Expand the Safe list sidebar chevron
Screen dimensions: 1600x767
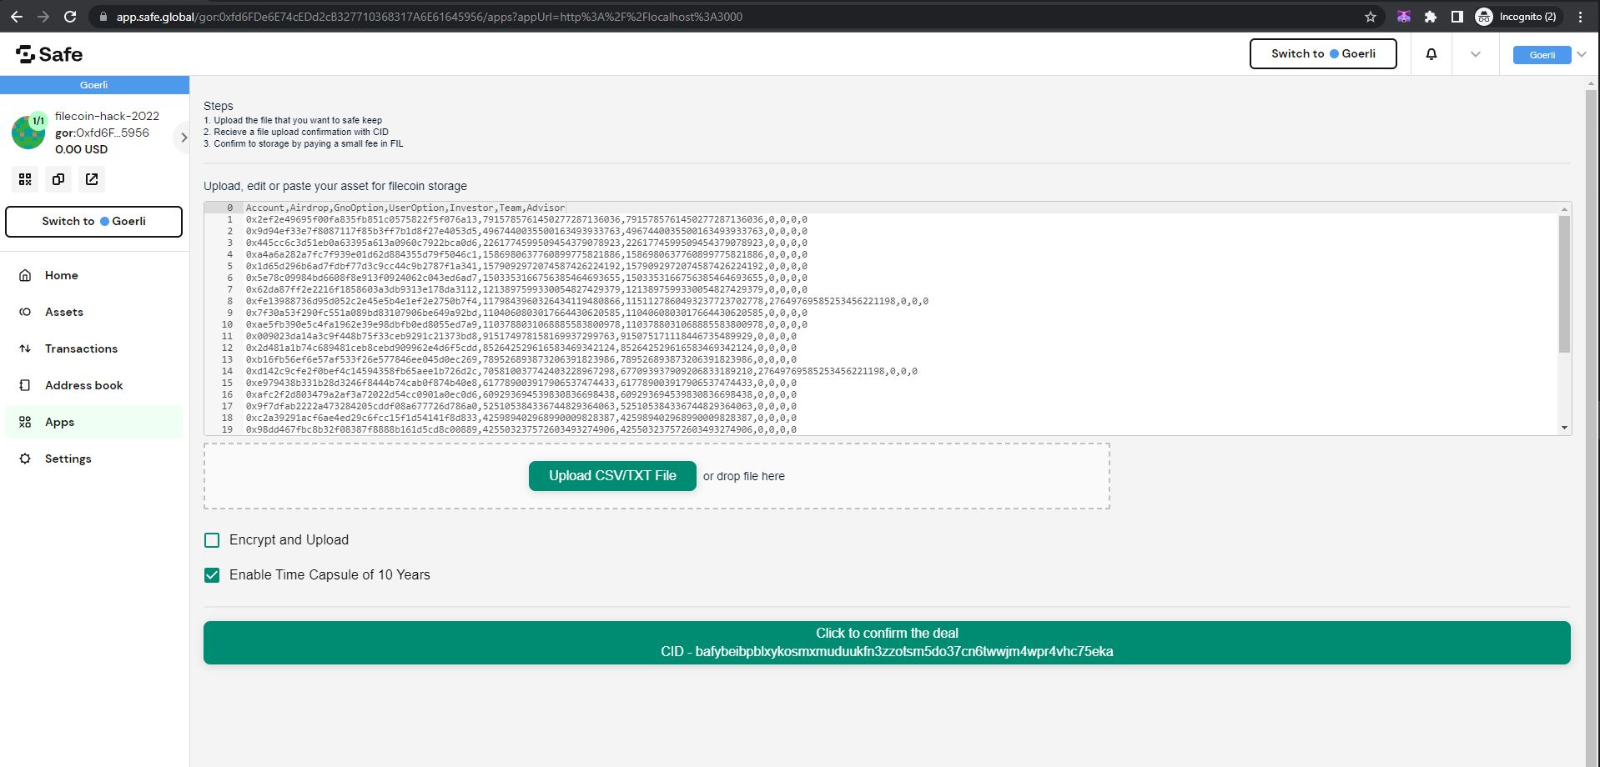(184, 138)
